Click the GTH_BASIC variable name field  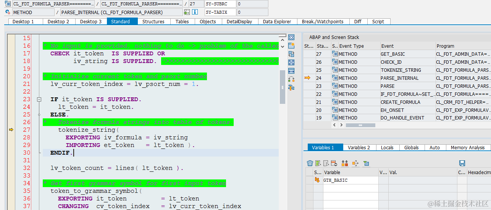(350, 180)
